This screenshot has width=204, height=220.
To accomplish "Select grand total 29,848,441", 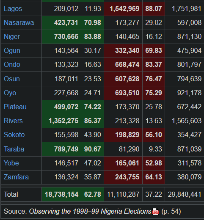I will [185, 194].
